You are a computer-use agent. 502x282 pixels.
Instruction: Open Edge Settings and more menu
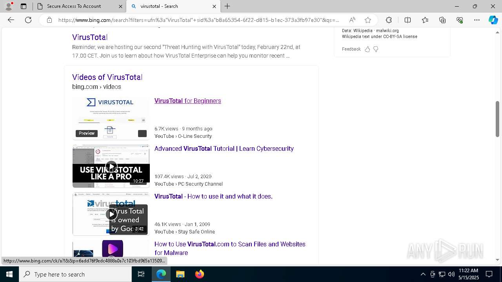point(477,20)
